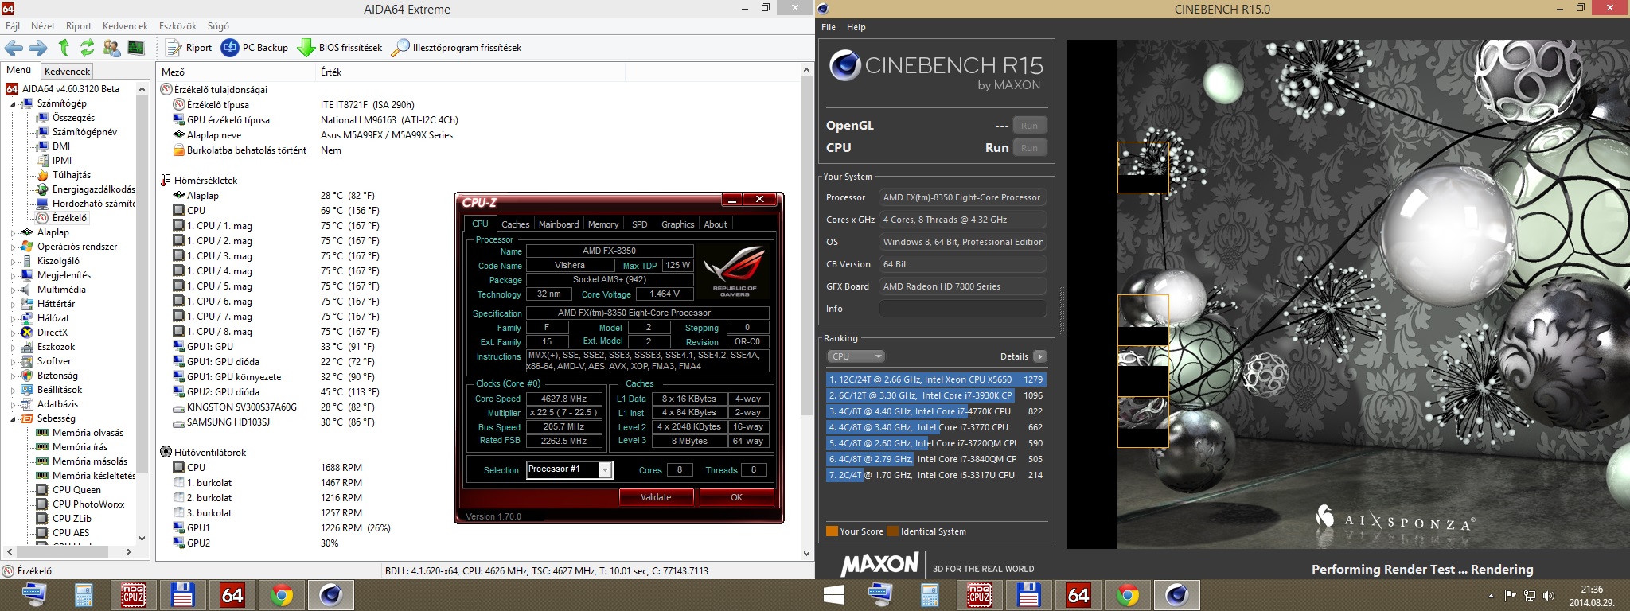Open the Nézet menu in AIDA64
The image size is (1630, 611).
(x=43, y=26)
